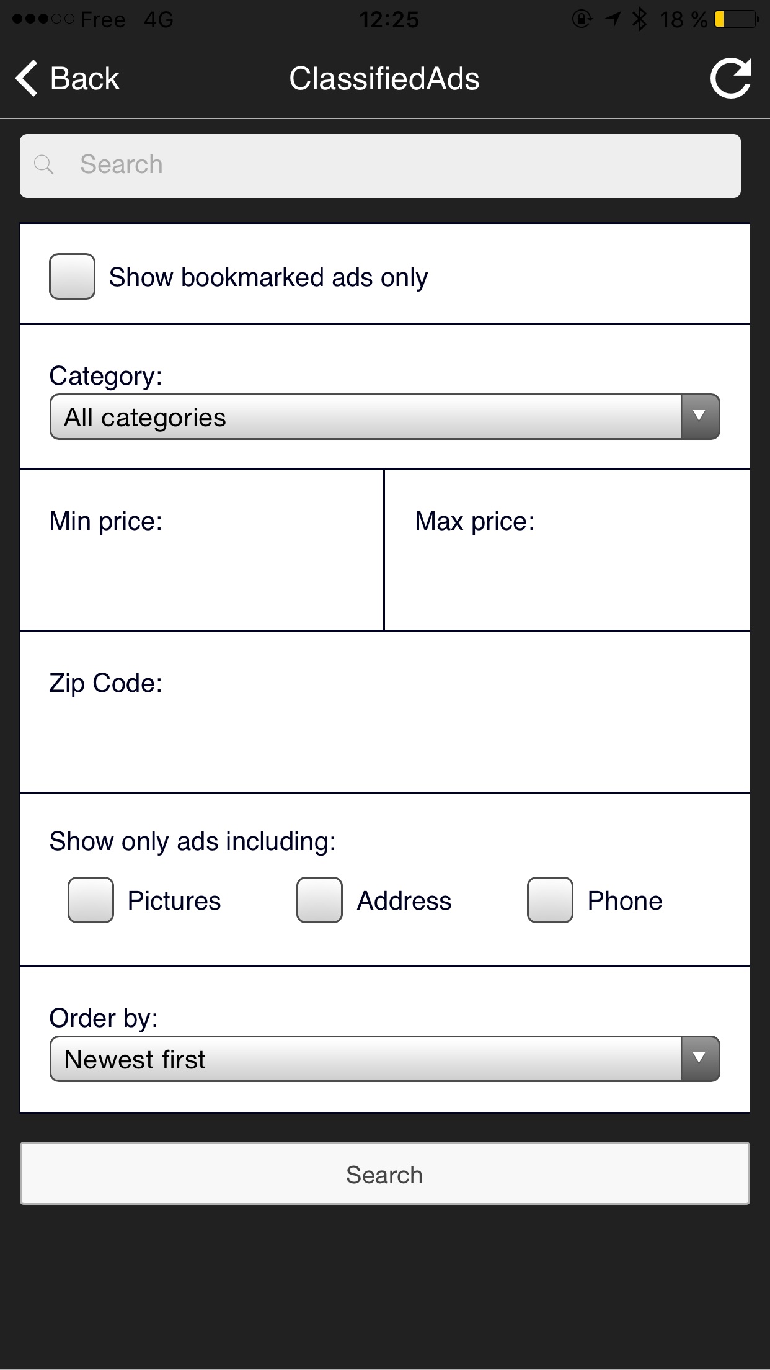Open the All categories dropdown
The image size is (770, 1370).
366,417
